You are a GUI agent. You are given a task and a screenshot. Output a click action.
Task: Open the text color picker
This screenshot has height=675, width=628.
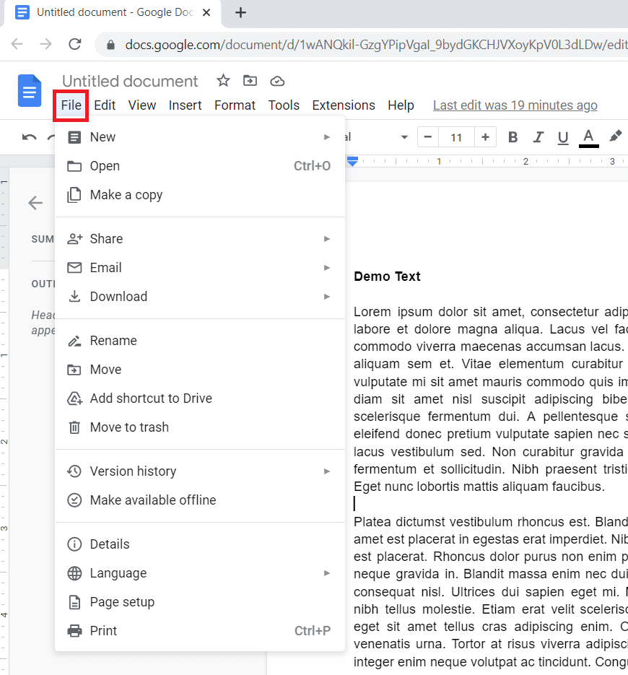[588, 137]
